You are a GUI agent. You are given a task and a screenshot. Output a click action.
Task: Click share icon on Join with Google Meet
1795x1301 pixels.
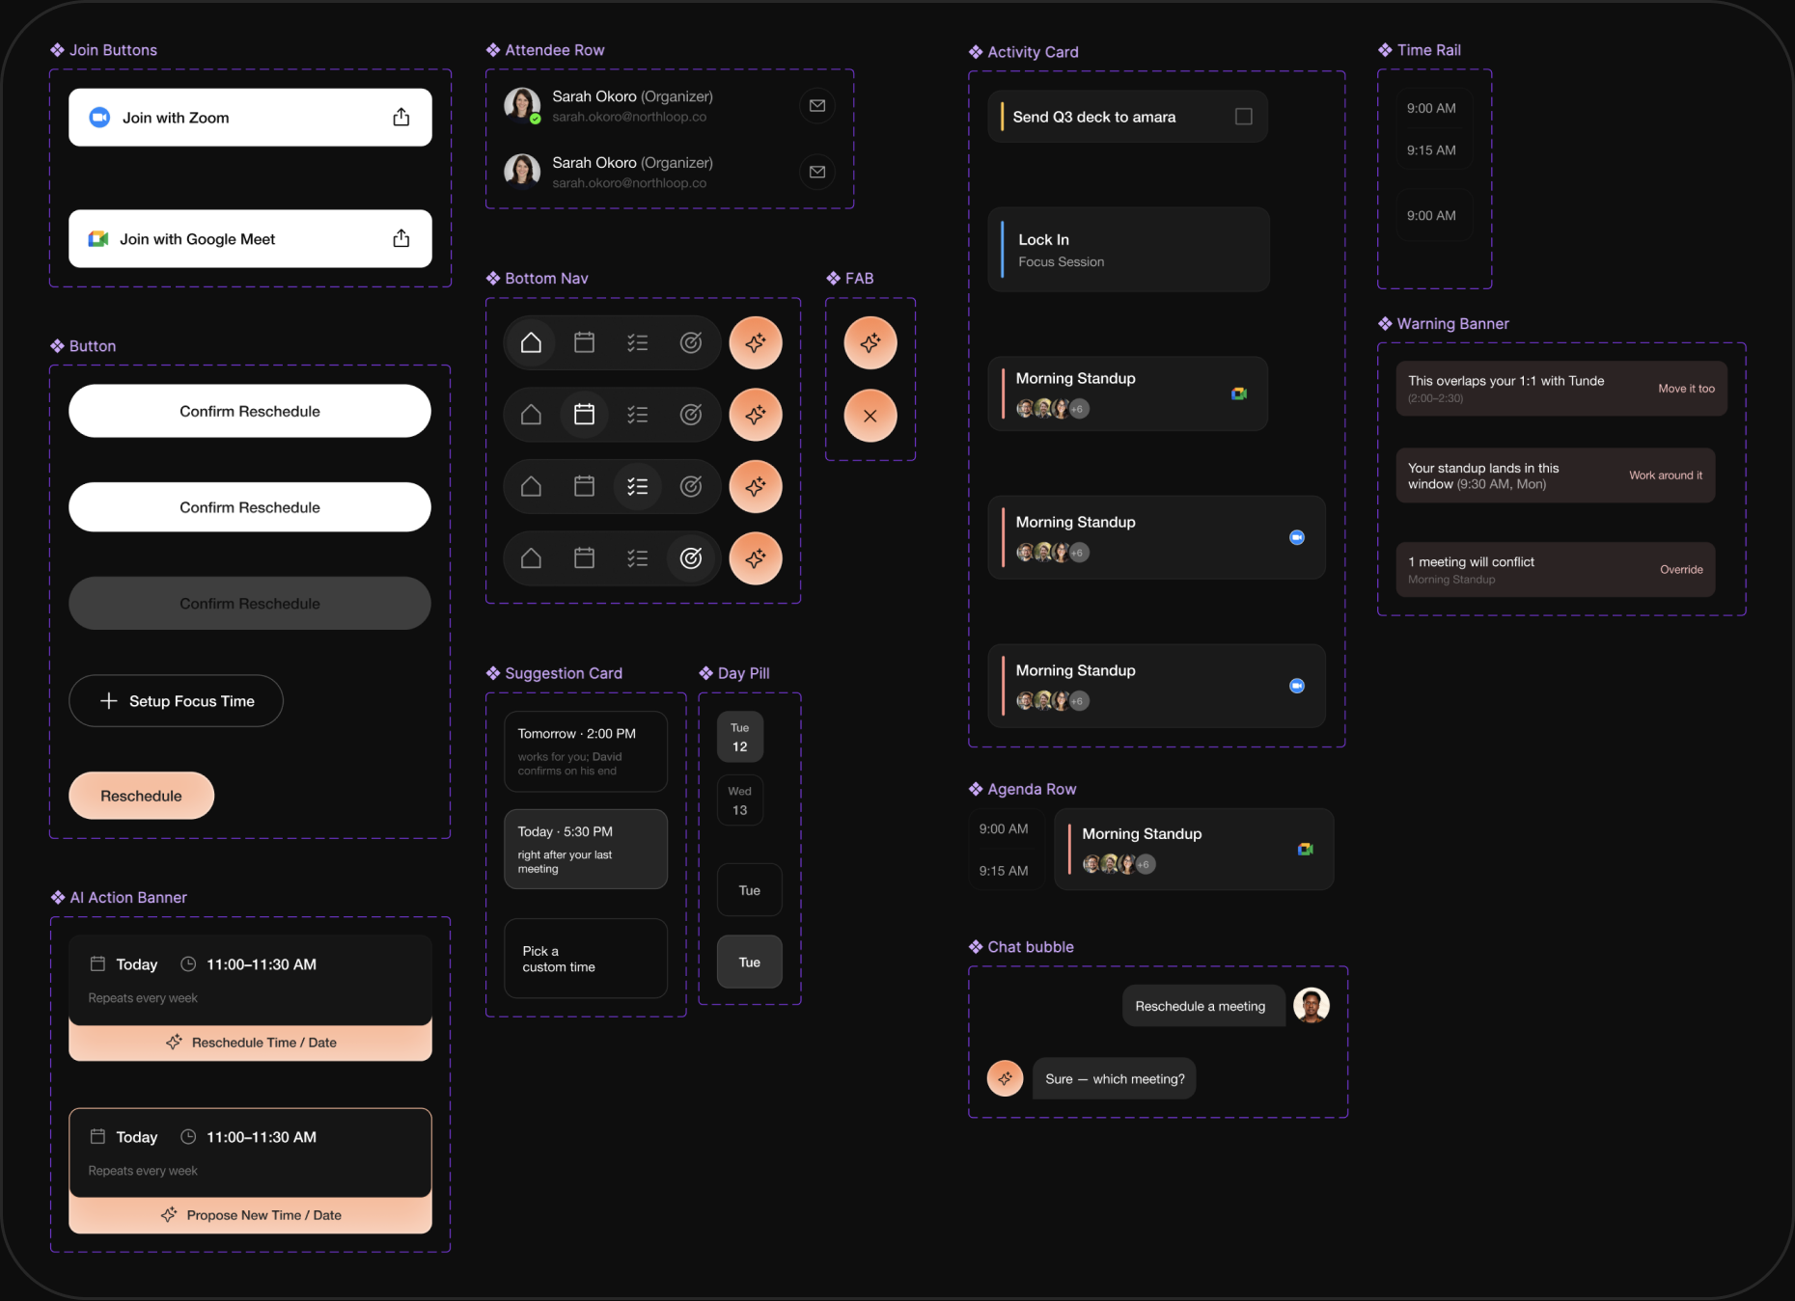tap(401, 238)
